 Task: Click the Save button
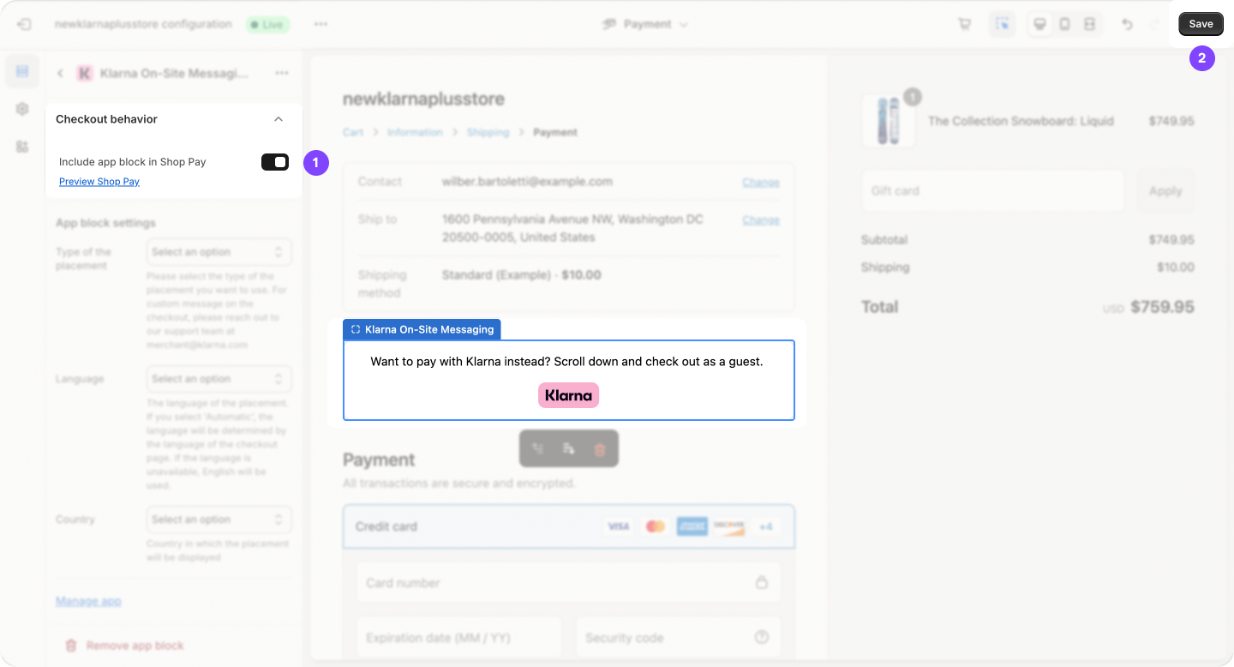tap(1201, 24)
